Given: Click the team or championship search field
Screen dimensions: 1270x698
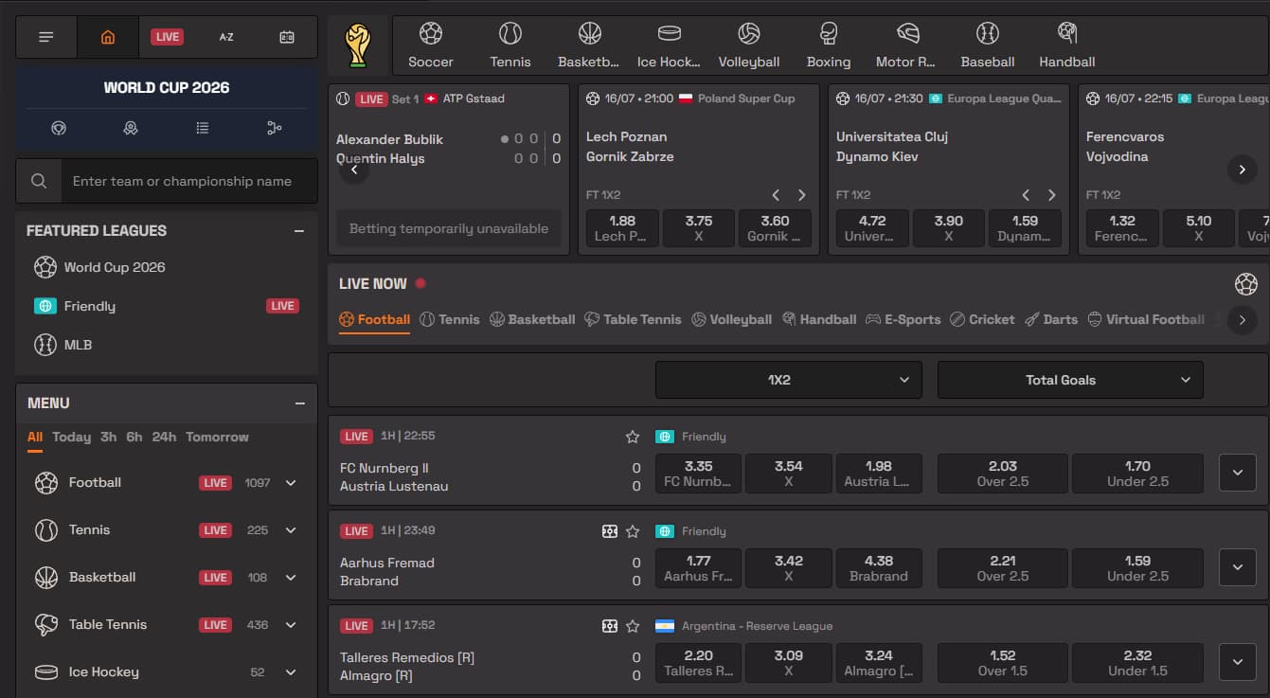Looking at the screenshot, I should pos(189,181).
